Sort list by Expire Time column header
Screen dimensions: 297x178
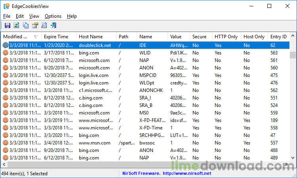[x=56, y=37]
